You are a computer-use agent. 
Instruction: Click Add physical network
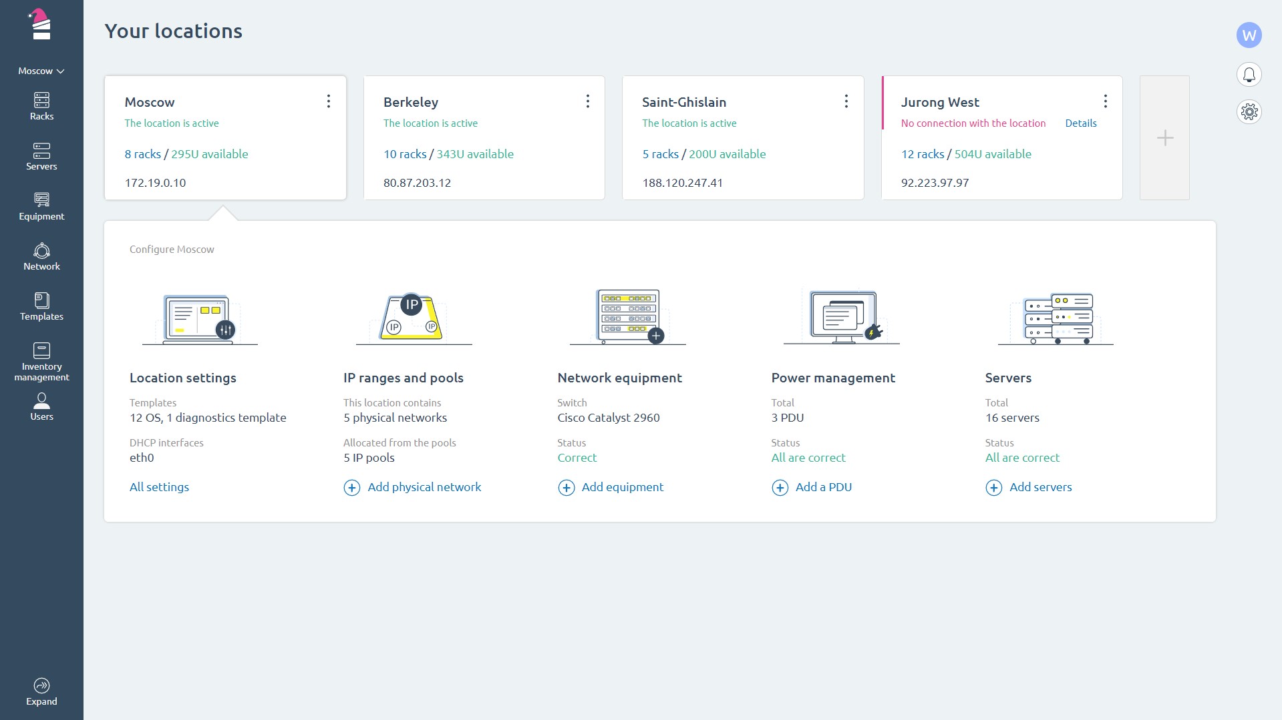pos(412,487)
